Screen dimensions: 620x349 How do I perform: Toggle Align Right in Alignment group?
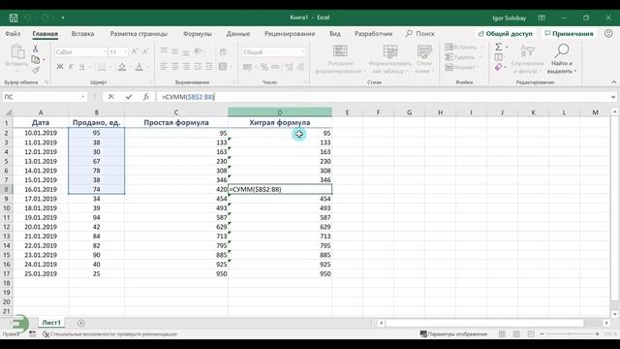186,67
